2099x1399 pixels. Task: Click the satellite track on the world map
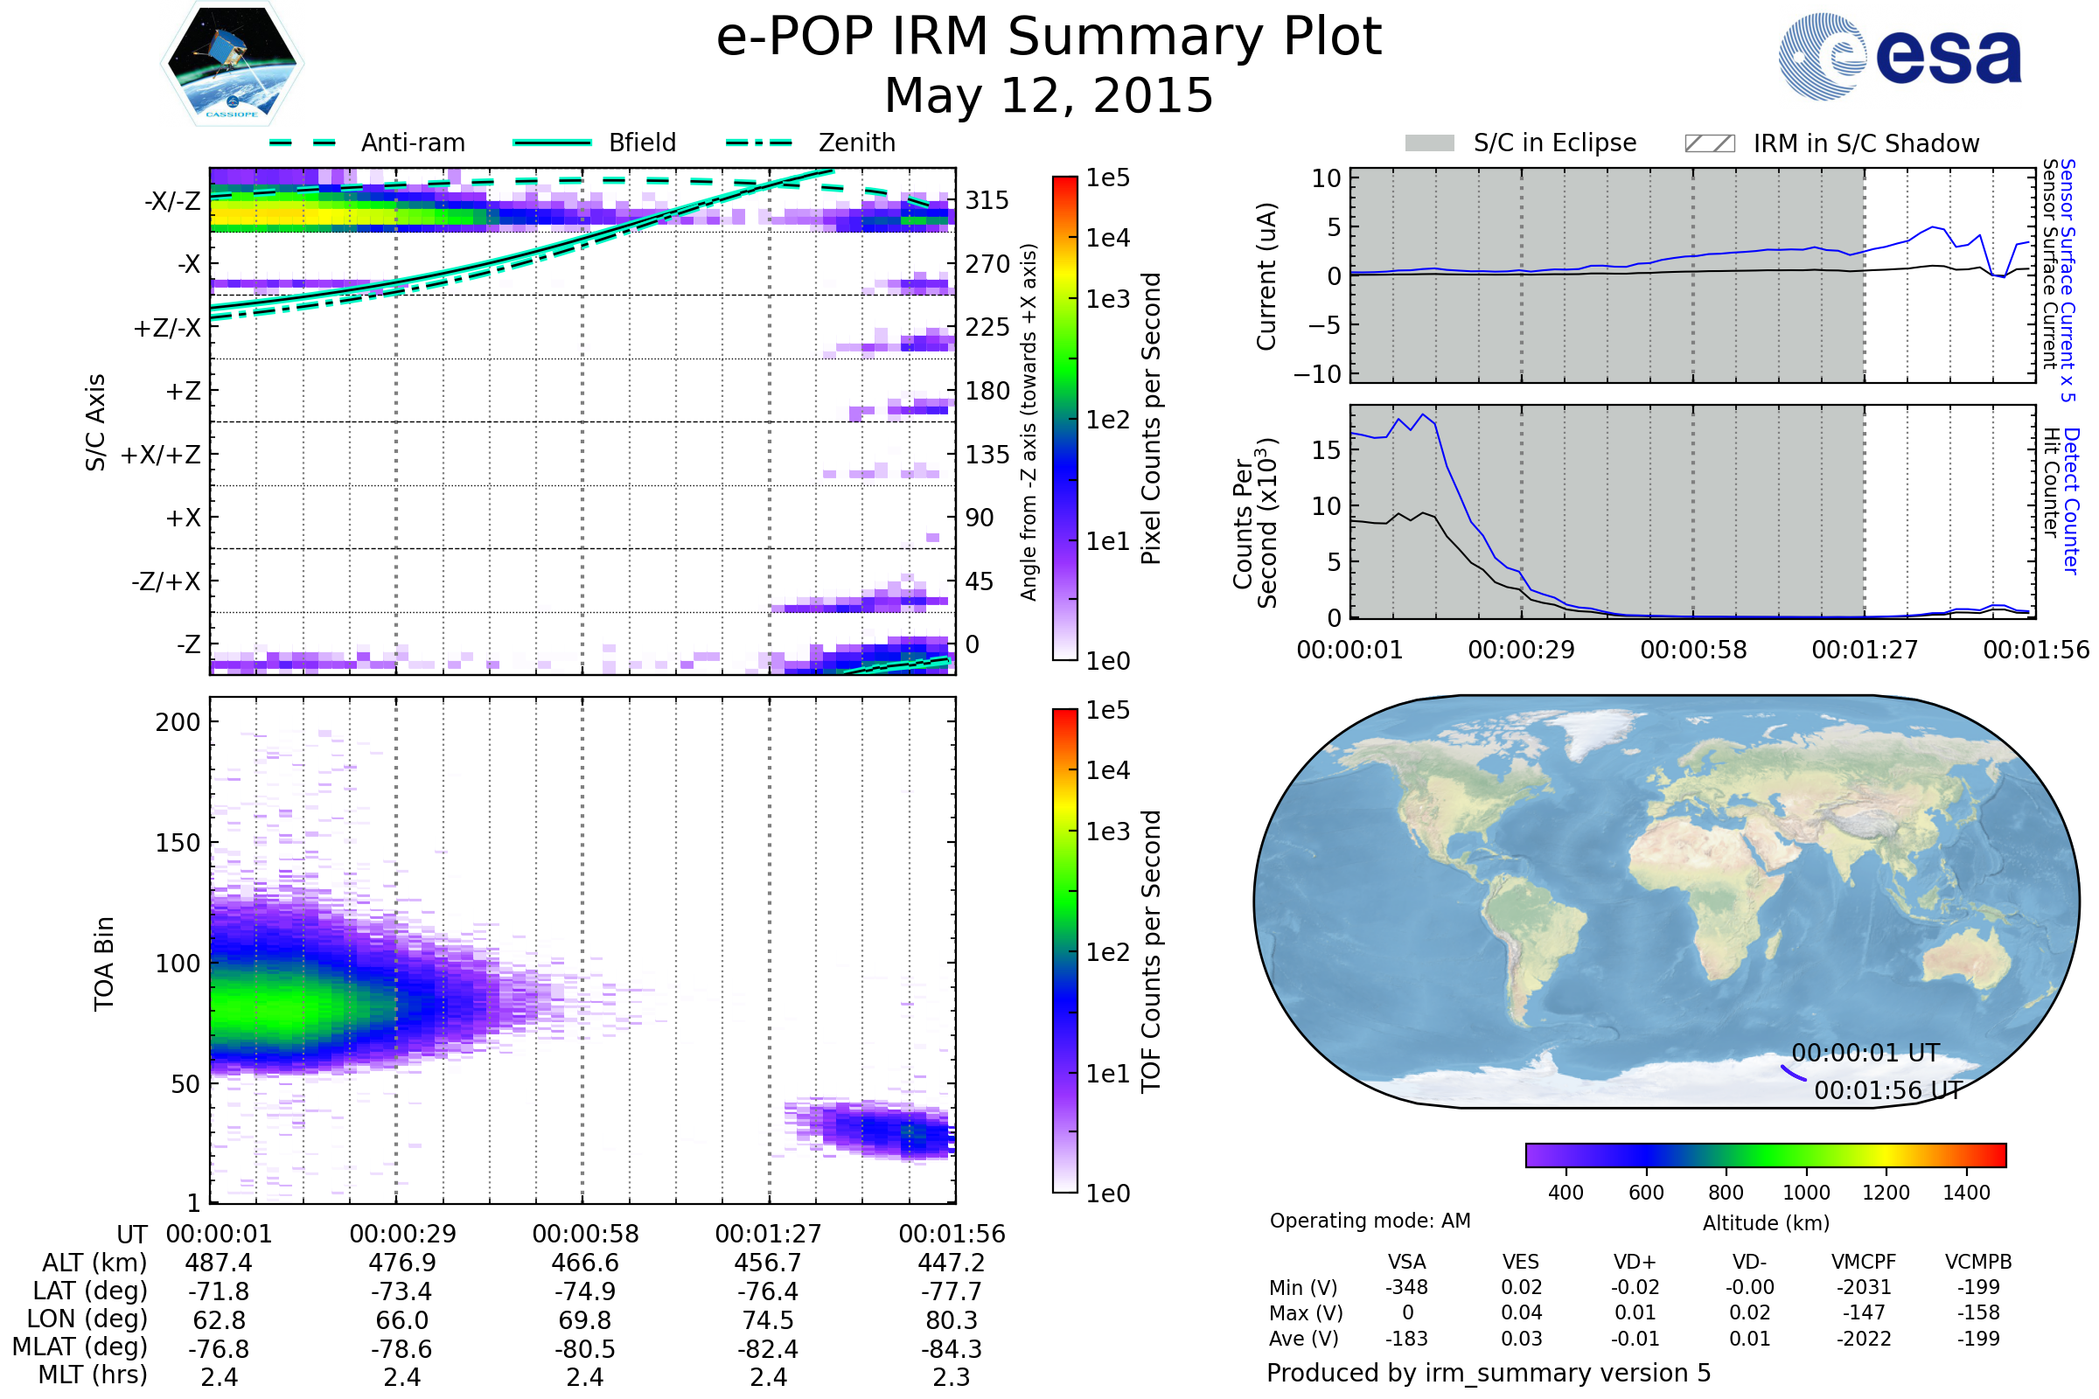(1793, 1074)
